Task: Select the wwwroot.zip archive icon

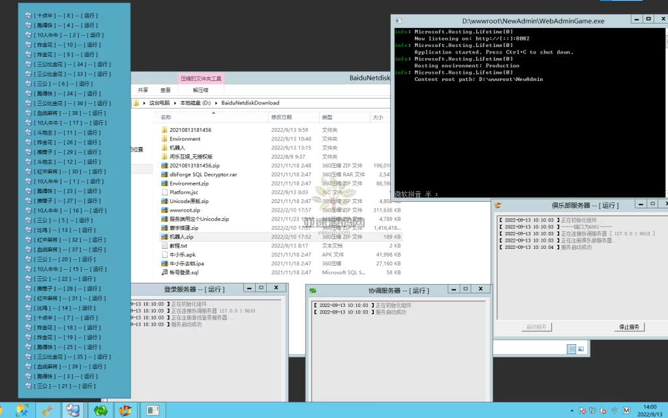Action: (165, 210)
